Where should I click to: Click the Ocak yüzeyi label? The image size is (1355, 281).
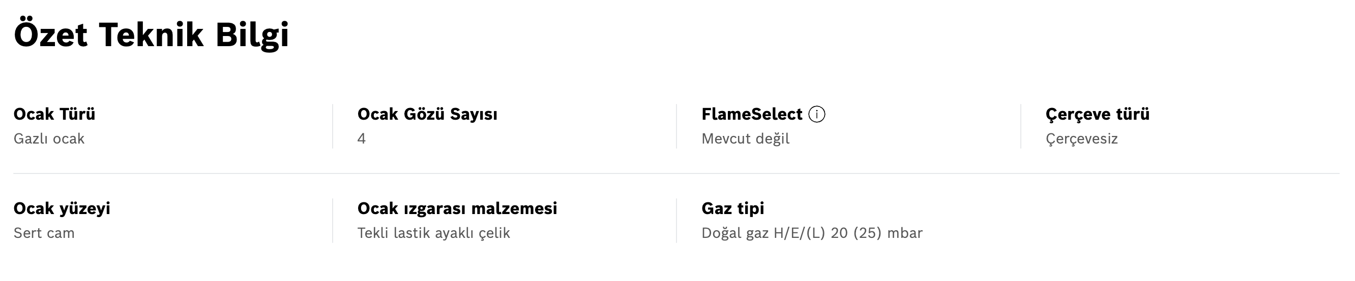[x=62, y=208]
